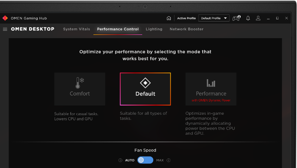
Task: Click info icon beside MAX
Action: pyautogui.click(x=168, y=160)
